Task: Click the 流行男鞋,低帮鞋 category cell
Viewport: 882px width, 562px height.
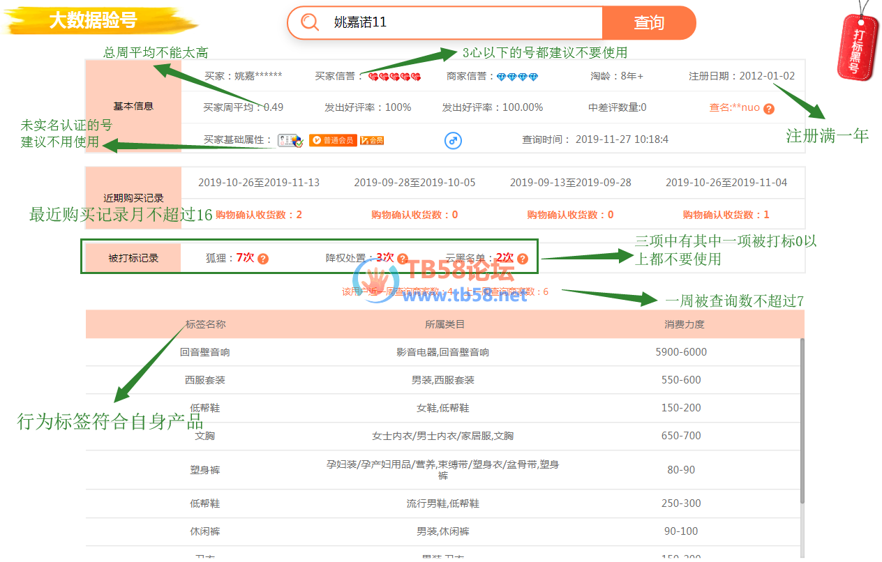Action: click(x=443, y=503)
